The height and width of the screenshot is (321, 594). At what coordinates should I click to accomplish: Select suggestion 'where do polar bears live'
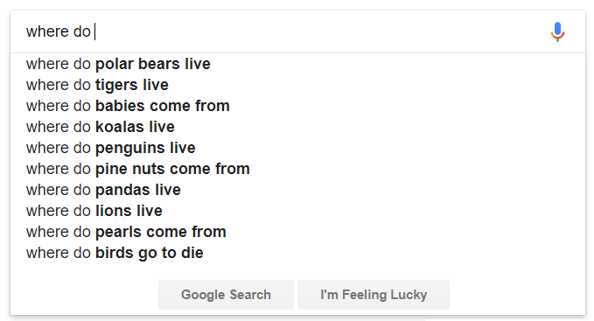[x=297, y=64]
